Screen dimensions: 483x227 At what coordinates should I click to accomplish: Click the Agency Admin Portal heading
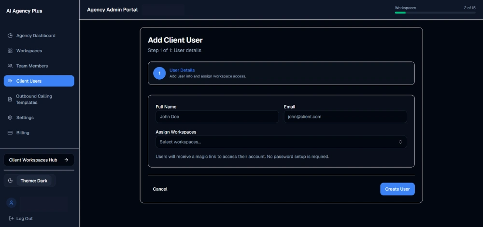tap(113, 10)
